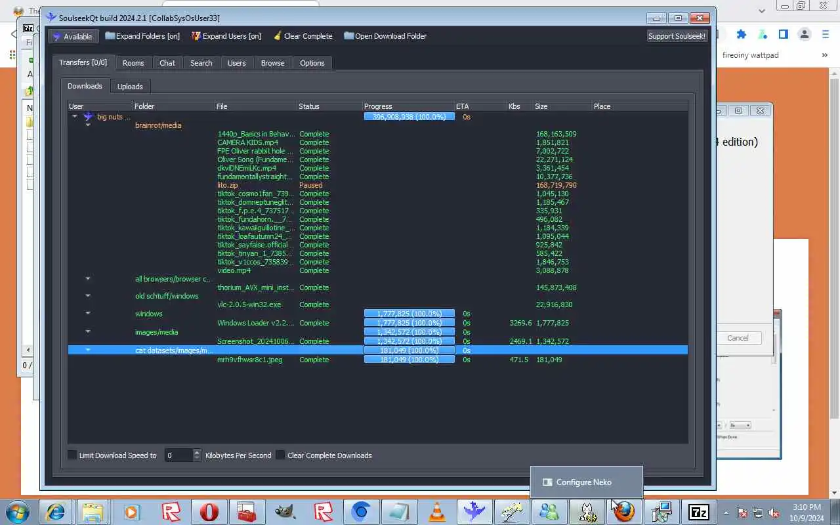Viewport: 840px width, 525px height.
Task: Click the SoulseekQt taskbar icon
Action: tap(474, 512)
